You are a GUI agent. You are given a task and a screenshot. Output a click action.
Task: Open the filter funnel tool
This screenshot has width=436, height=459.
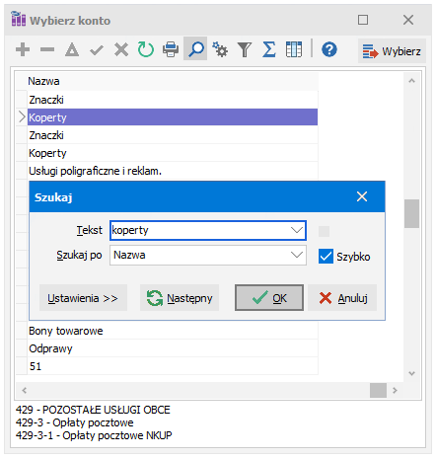tap(245, 49)
